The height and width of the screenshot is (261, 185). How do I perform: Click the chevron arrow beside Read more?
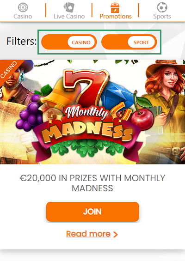tap(115, 234)
